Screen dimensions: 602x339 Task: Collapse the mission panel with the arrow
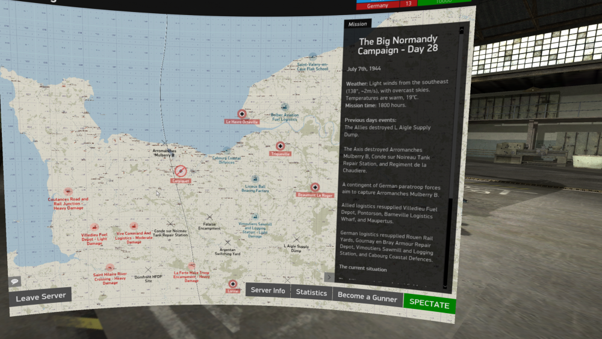click(329, 277)
